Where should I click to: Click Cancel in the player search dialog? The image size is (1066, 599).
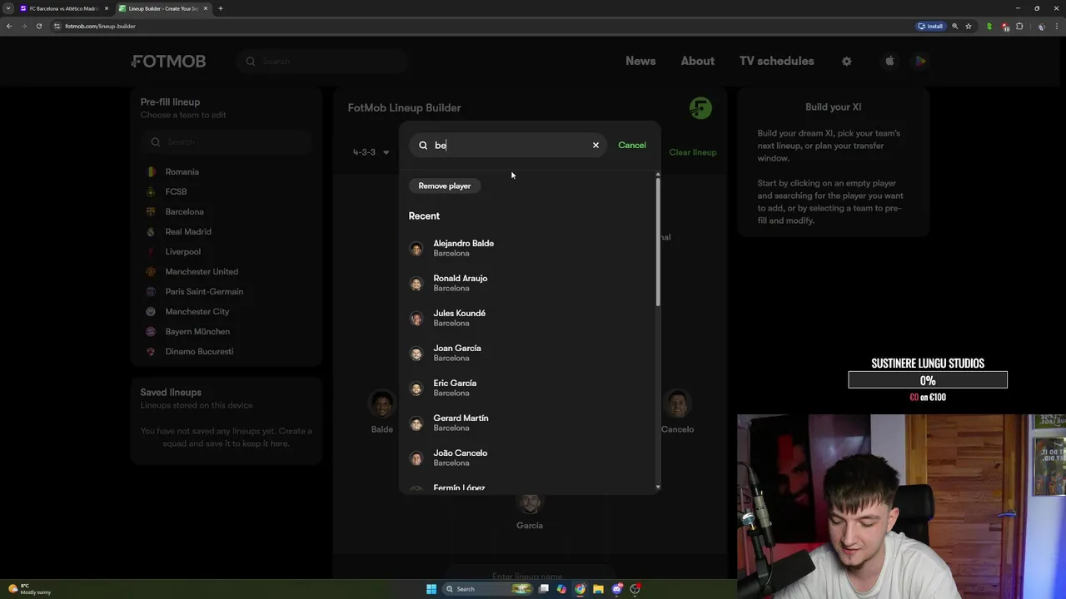coord(632,146)
